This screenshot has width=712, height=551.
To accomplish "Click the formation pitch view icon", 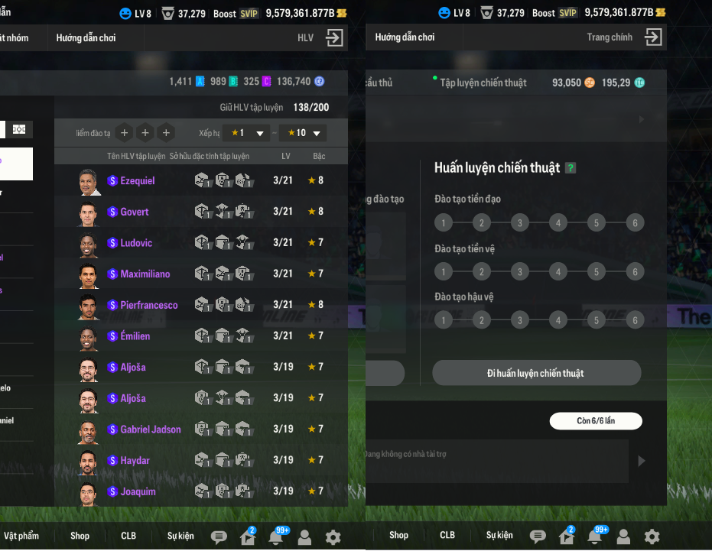I will 19,129.
